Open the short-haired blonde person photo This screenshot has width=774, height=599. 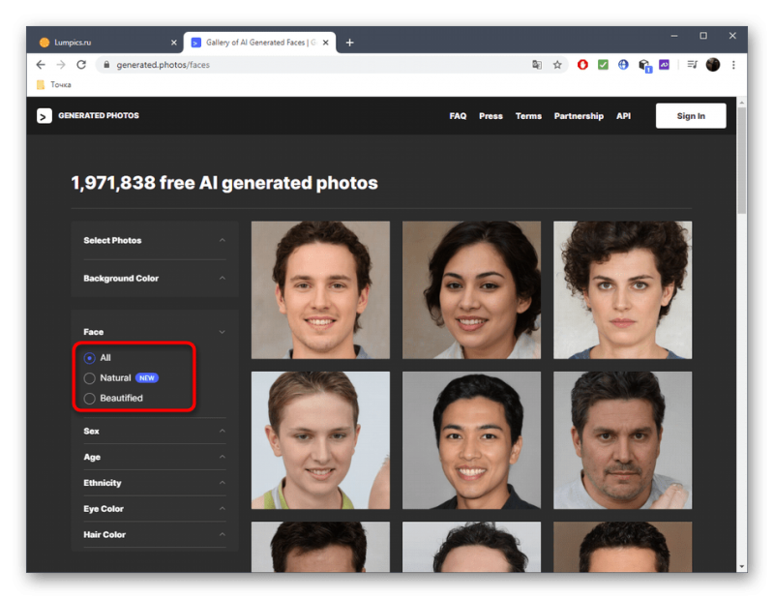coord(320,440)
